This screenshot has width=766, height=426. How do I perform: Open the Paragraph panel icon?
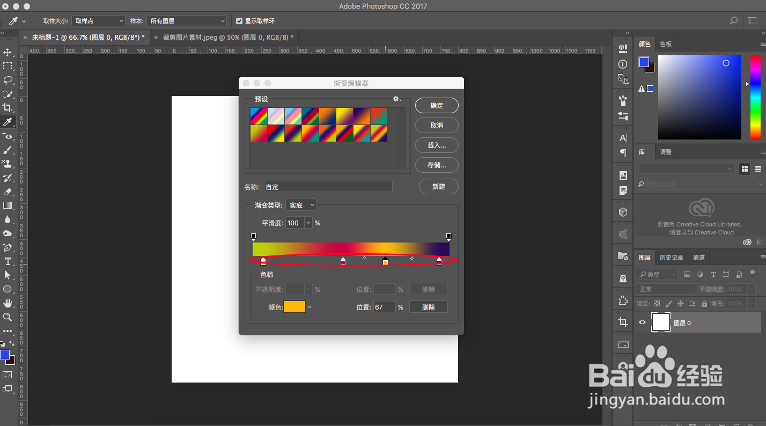pyautogui.click(x=623, y=153)
